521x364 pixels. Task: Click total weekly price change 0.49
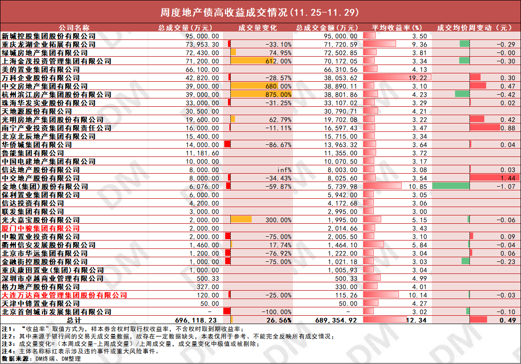click(x=508, y=320)
